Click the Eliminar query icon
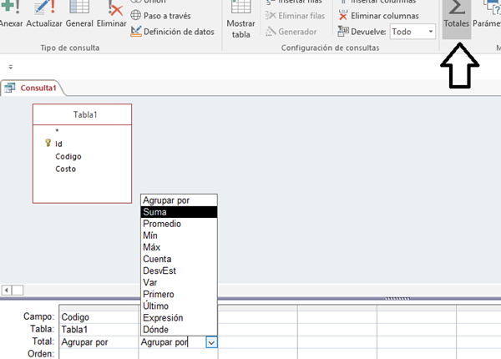 [x=111, y=15]
